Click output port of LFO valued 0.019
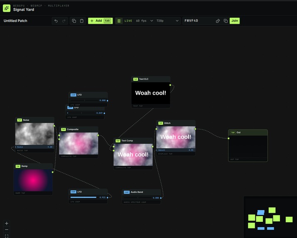Screen dimensions: 297x238 pos(104,113)
